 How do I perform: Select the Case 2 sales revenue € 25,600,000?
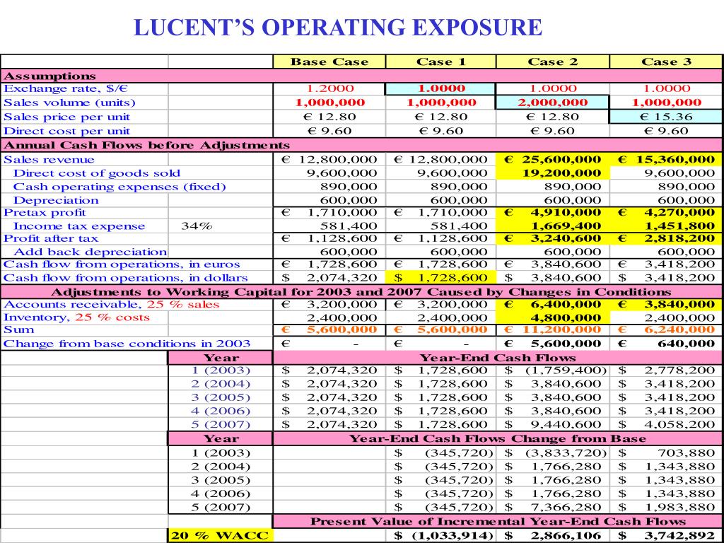[x=553, y=160]
